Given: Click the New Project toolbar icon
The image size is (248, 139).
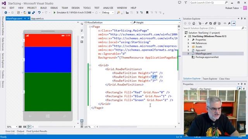Looking at the screenshot, I should pos(18,12).
